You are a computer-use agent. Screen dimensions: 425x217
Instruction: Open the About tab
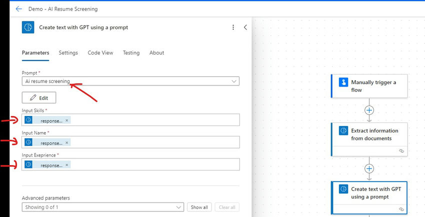(156, 53)
